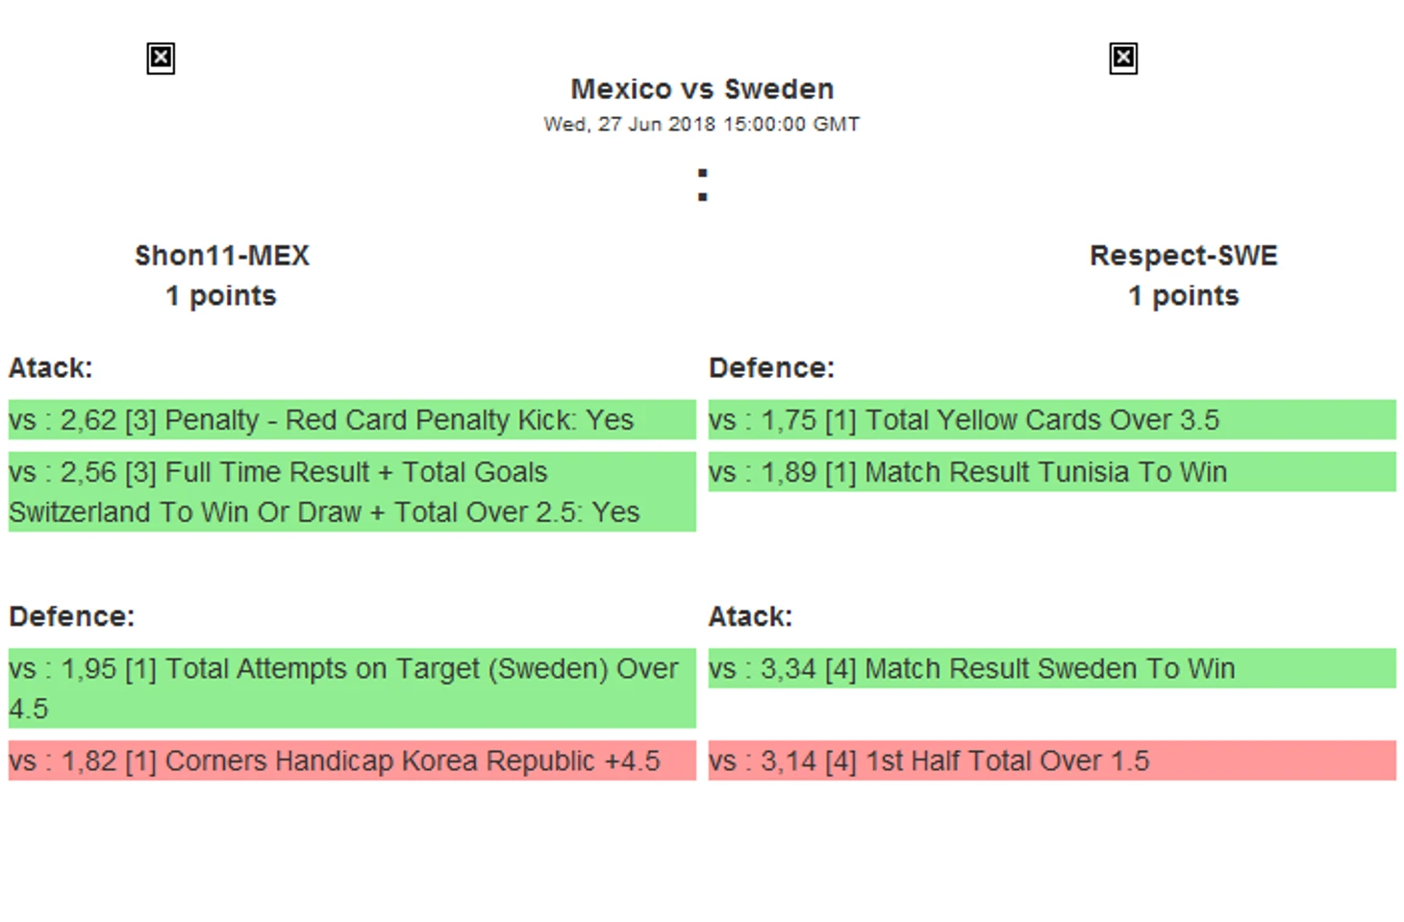The width and height of the screenshot is (1404, 922).
Task: Select the Total Attempts on Target (Sweden) bet
Action: tap(352, 688)
